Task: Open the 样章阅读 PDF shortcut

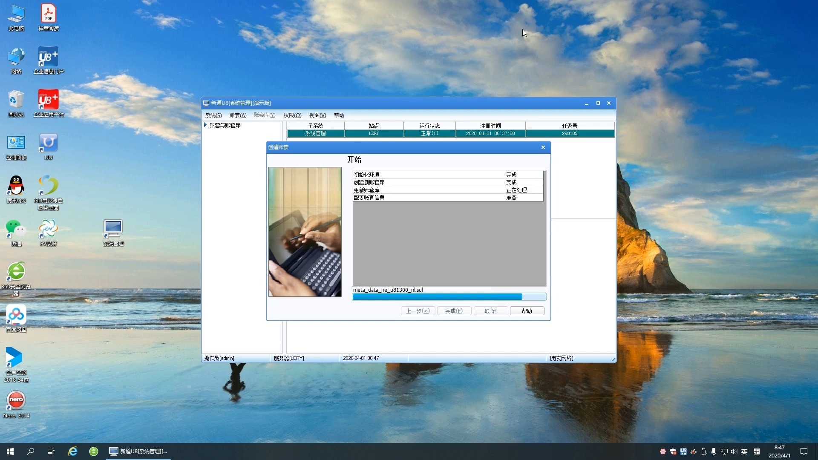Action: [x=49, y=17]
